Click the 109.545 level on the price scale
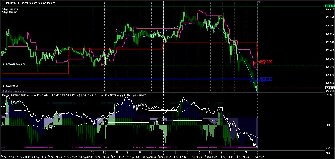 [330, 42]
